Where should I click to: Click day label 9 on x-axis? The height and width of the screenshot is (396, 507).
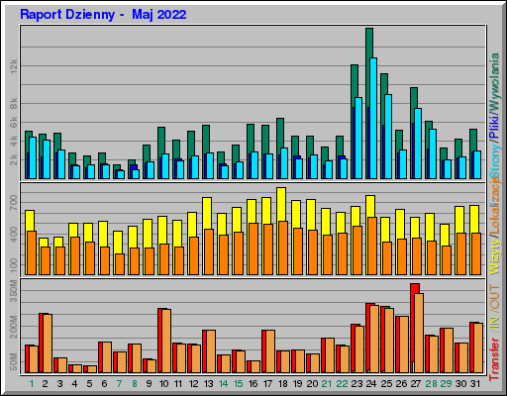click(x=150, y=384)
